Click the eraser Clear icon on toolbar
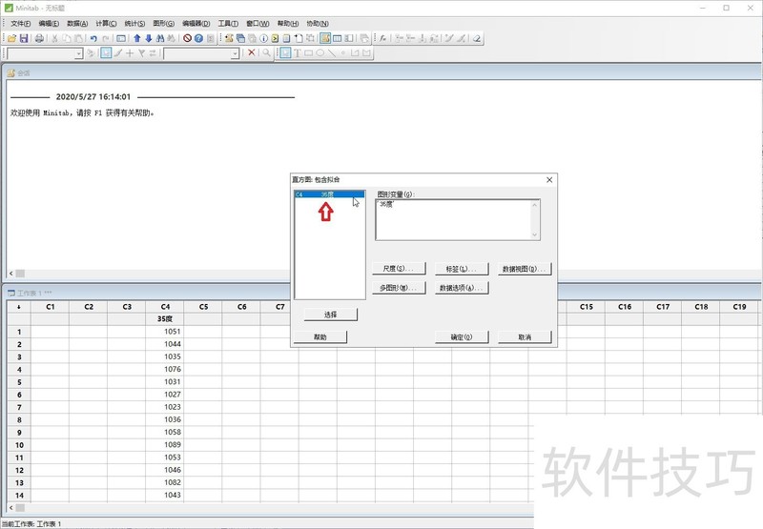 tap(478, 38)
